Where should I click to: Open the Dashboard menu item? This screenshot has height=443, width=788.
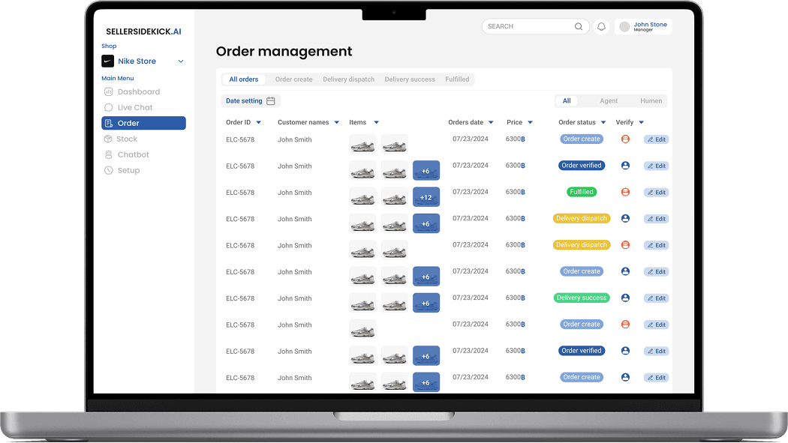(132, 91)
